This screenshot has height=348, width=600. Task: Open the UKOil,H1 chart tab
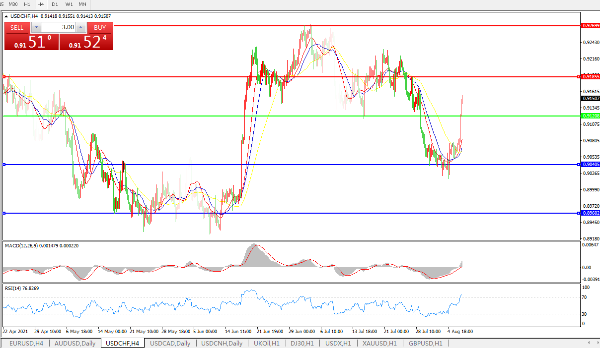coord(267,343)
